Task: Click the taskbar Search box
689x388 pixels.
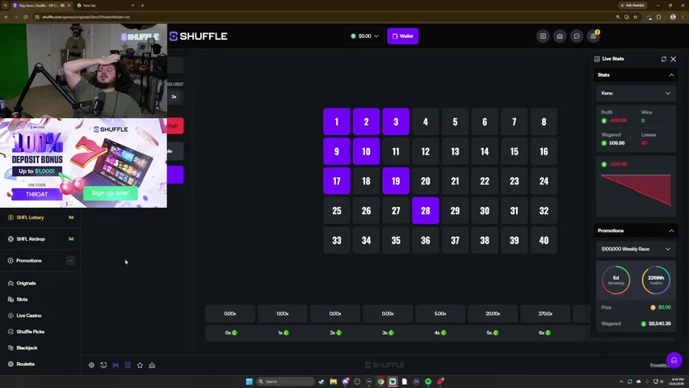Action: pos(286,382)
